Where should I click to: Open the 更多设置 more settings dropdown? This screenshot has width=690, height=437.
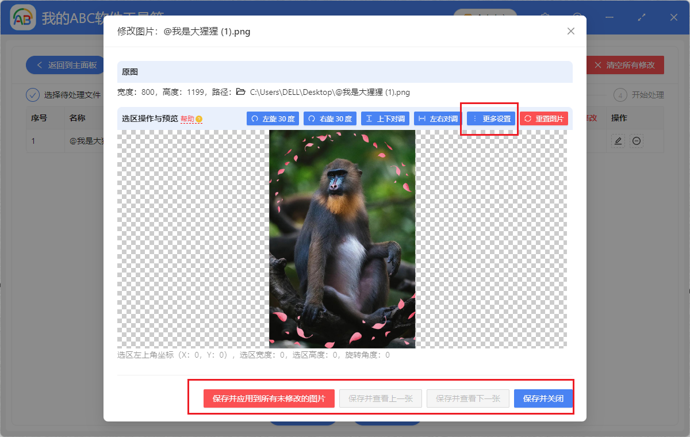(489, 118)
